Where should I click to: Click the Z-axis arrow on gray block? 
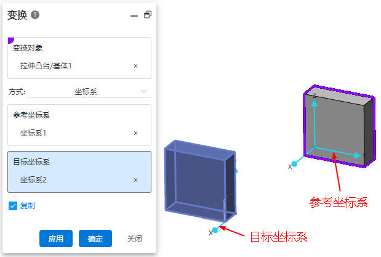tap(315, 104)
